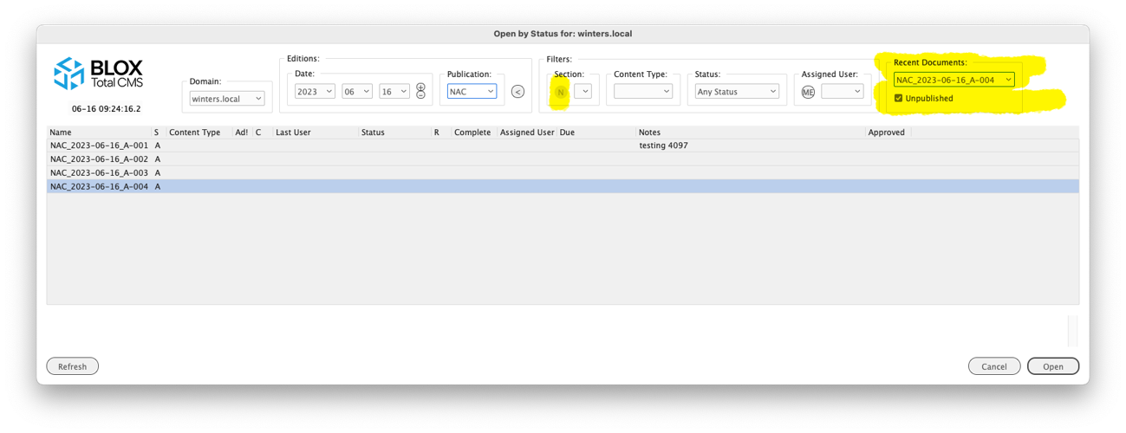Open the Status dropdown showing Any Status

pyautogui.click(x=737, y=92)
